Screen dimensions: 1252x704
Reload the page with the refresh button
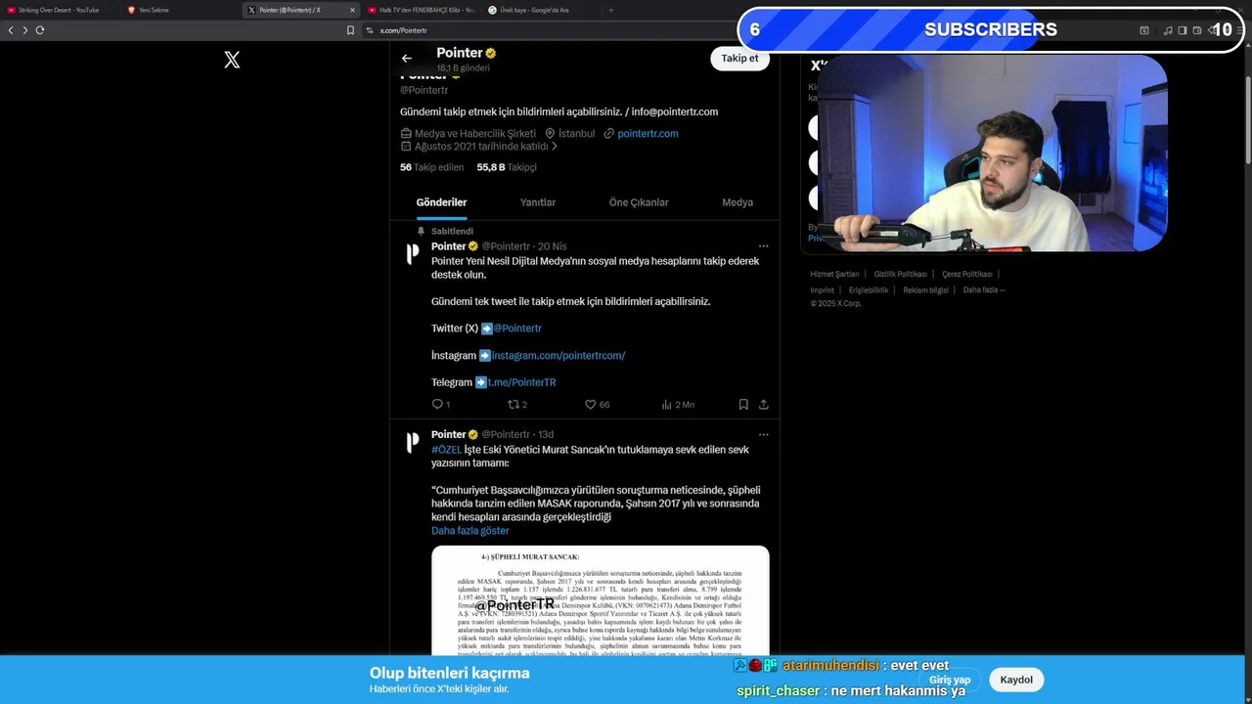[x=40, y=30]
